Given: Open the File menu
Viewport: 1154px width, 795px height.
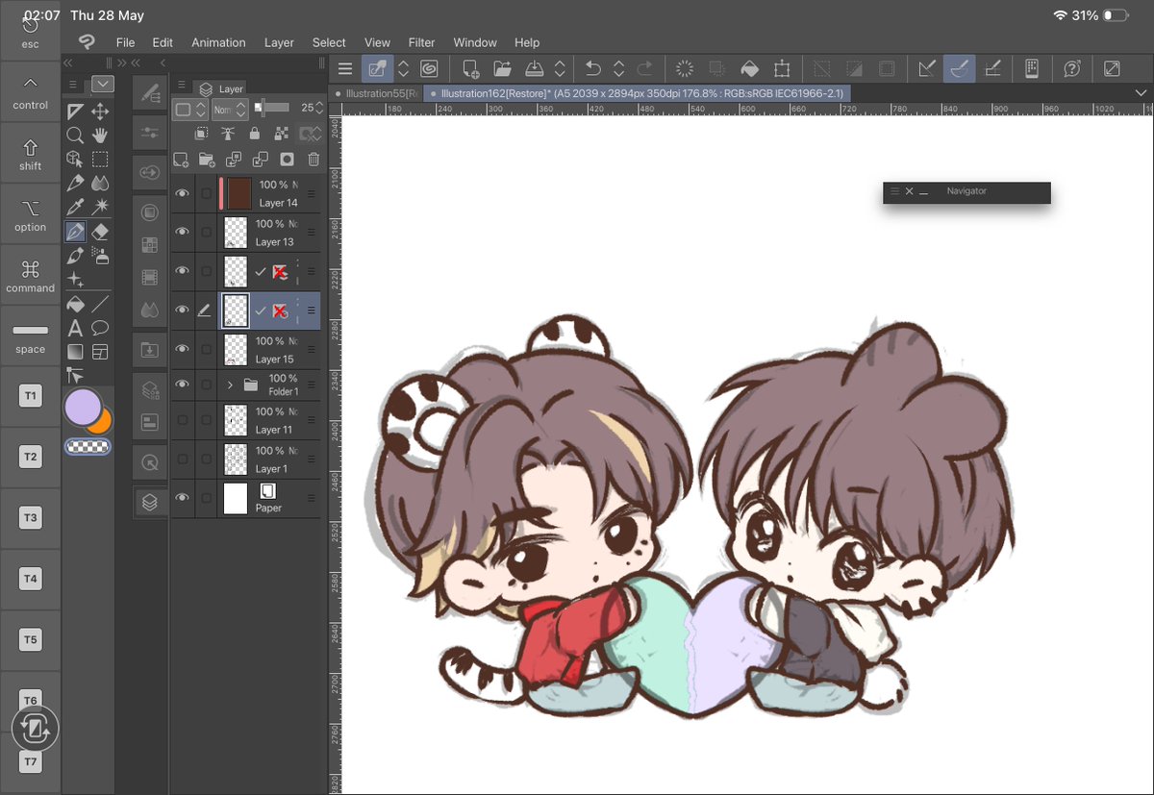Looking at the screenshot, I should point(125,42).
